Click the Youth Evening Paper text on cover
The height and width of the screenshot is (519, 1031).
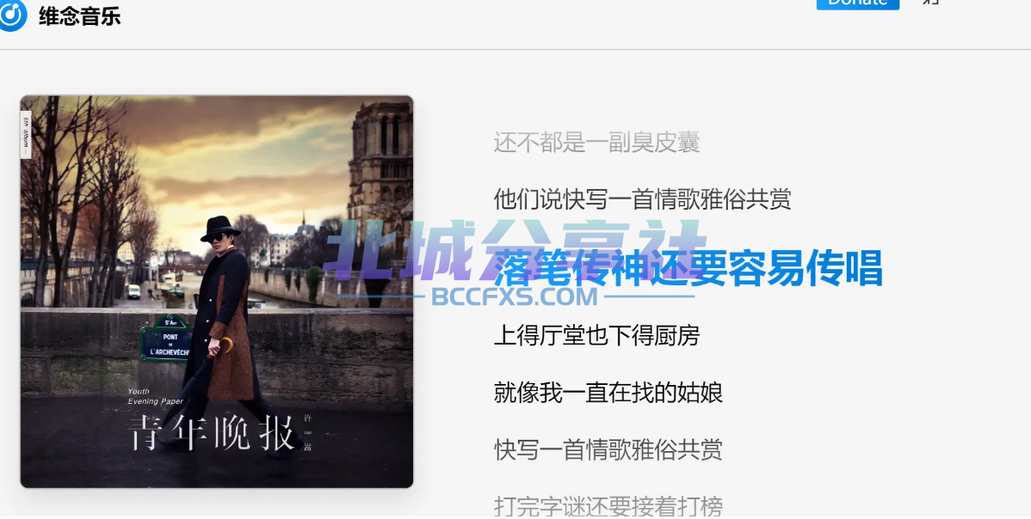point(155,396)
